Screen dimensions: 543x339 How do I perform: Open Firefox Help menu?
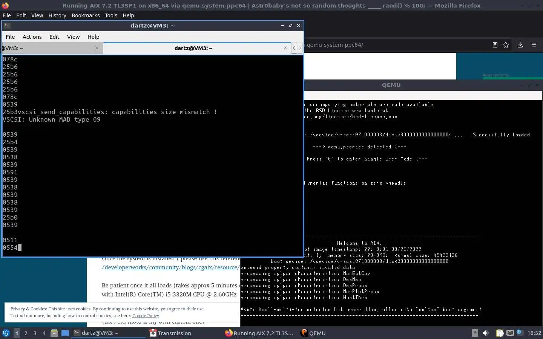coord(128,15)
